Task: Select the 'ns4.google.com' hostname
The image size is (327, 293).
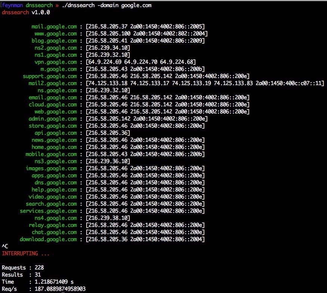Action: [56, 218]
